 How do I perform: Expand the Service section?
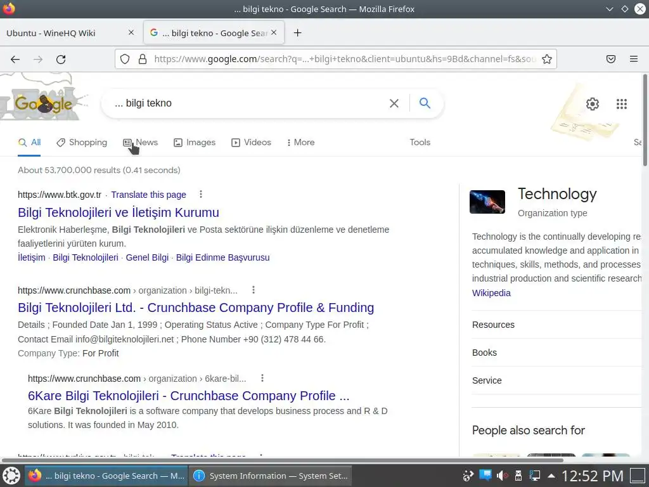pos(556,380)
